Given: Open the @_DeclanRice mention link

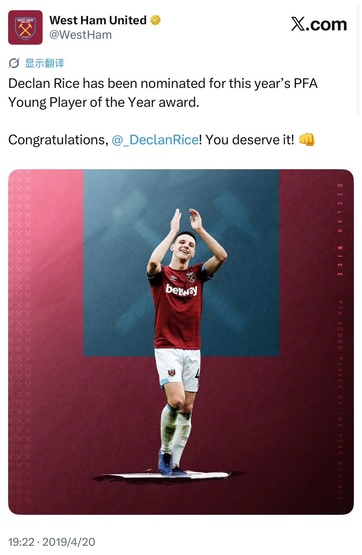Looking at the screenshot, I should pos(155,140).
